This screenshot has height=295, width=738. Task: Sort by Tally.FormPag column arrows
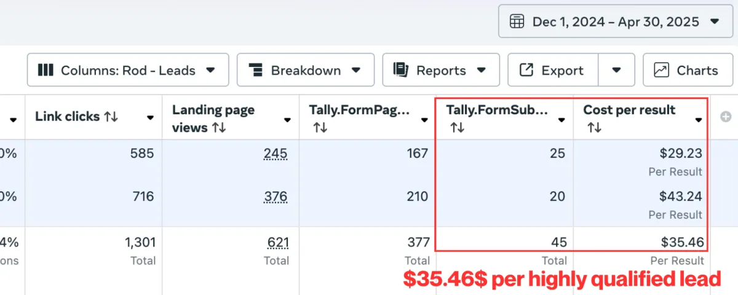click(x=320, y=127)
